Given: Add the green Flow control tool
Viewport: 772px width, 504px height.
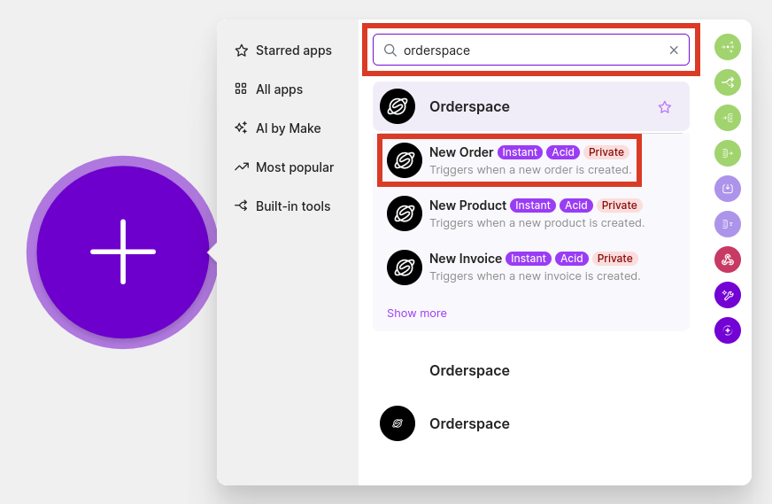Looking at the screenshot, I should click(x=728, y=47).
